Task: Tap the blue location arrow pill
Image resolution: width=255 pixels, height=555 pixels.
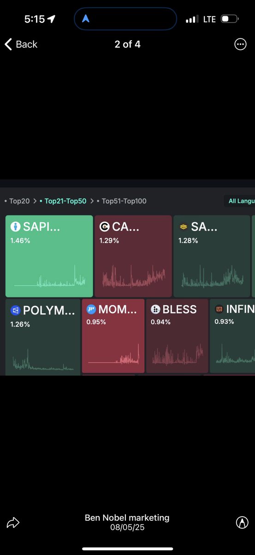Action: 125,19
